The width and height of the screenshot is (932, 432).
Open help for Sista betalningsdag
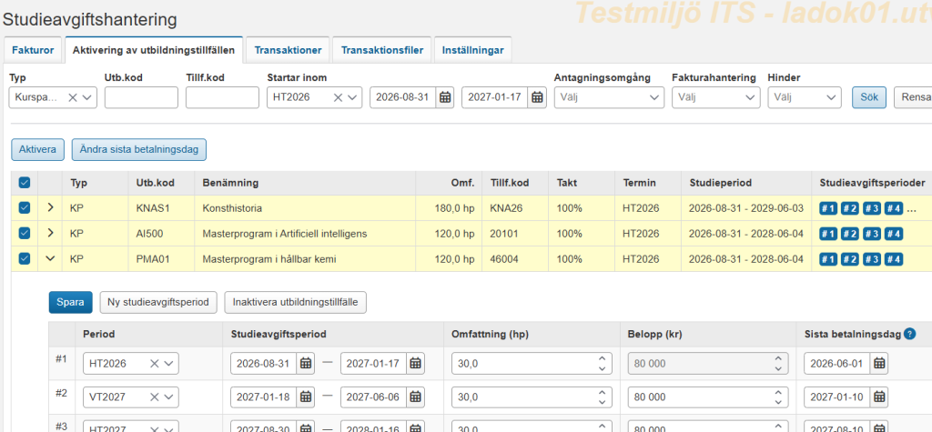click(x=909, y=335)
